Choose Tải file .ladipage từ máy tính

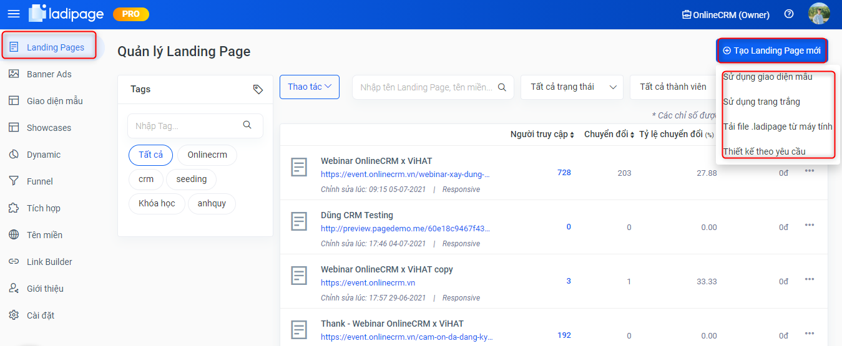tap(778, 127)
